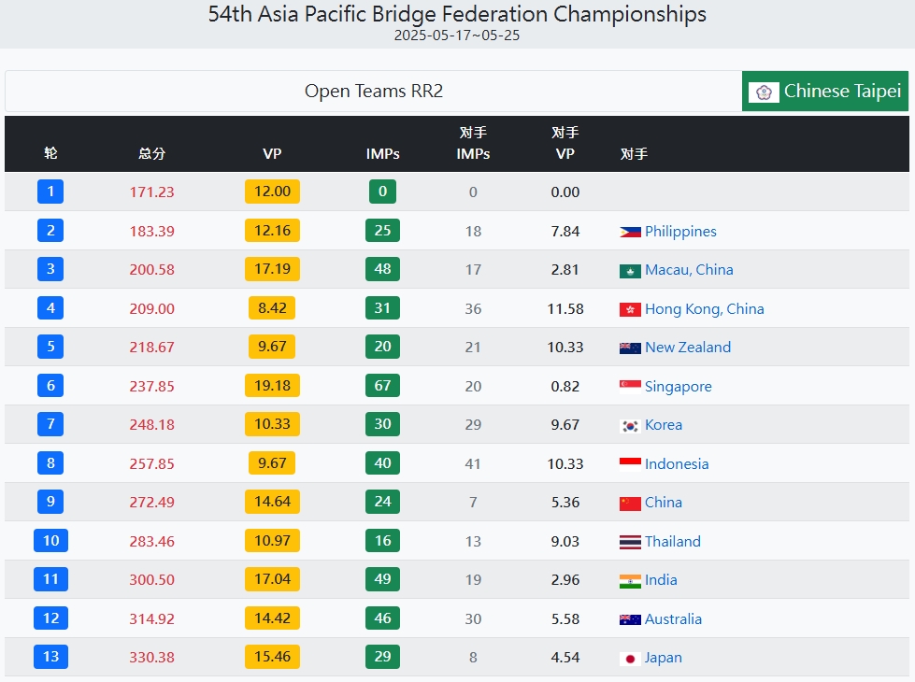The image size is (915, 682).
Task: Select the round 2 badge
Action: [50, 231]
